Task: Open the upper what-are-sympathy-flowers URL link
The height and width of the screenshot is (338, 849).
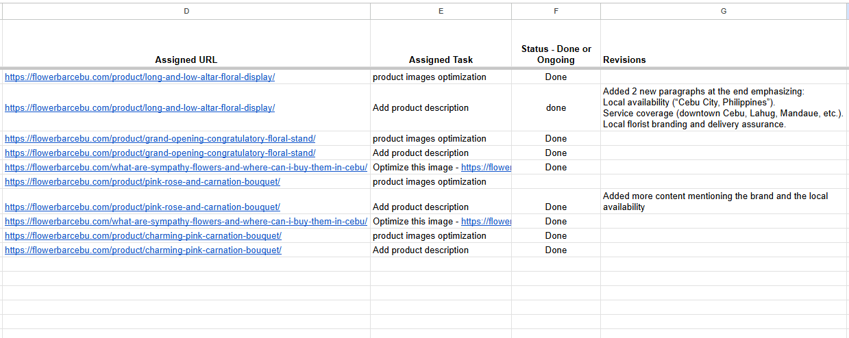Action: 186,168
